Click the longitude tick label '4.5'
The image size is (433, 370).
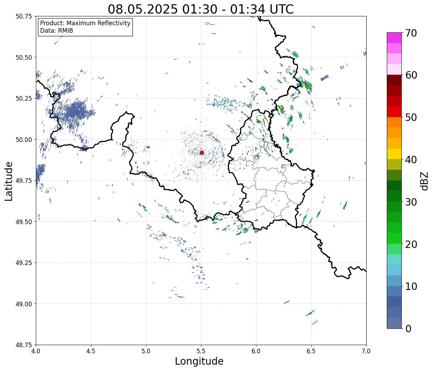coord(91,351)
